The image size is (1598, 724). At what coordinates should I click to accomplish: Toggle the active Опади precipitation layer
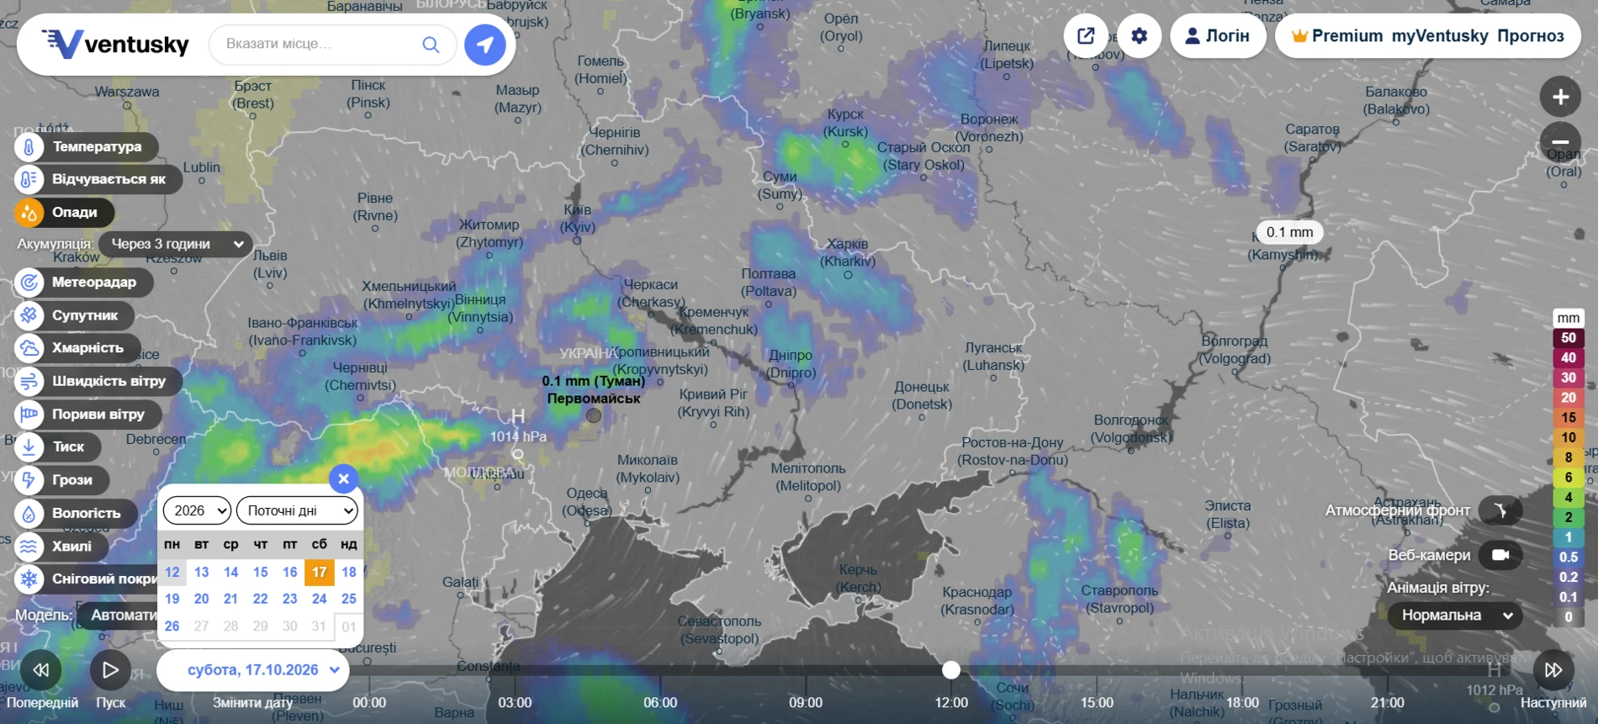tap(64, 212)
